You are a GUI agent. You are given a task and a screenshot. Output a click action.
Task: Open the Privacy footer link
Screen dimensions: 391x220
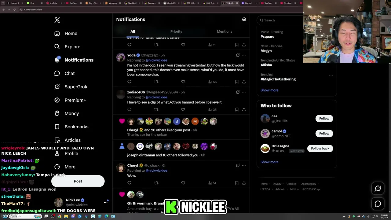(x=277, y=184)
